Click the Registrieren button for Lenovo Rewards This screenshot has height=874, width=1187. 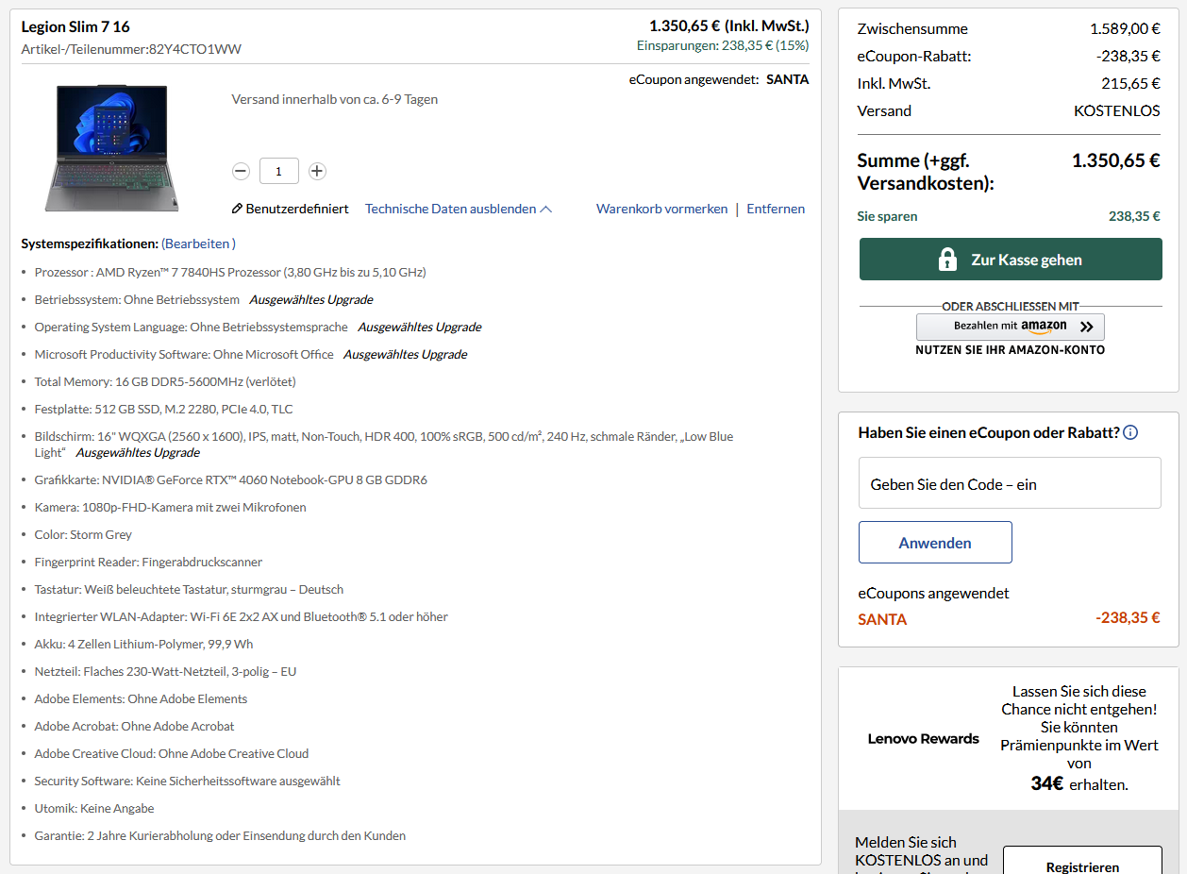(1081, 866)
